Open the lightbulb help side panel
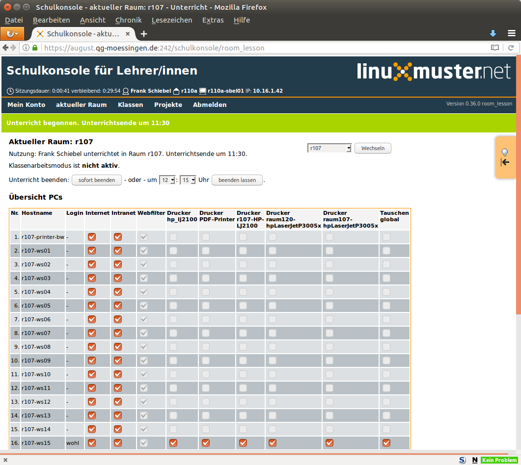This screenshot has height=465, width=521. 505,157
